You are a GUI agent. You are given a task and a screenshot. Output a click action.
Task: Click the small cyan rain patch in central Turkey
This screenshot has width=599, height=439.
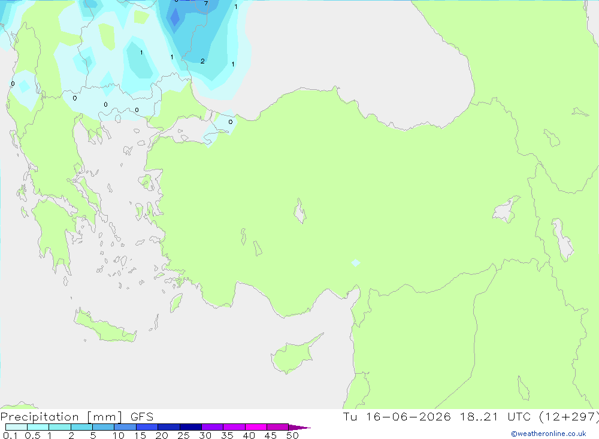pos(356,262)
